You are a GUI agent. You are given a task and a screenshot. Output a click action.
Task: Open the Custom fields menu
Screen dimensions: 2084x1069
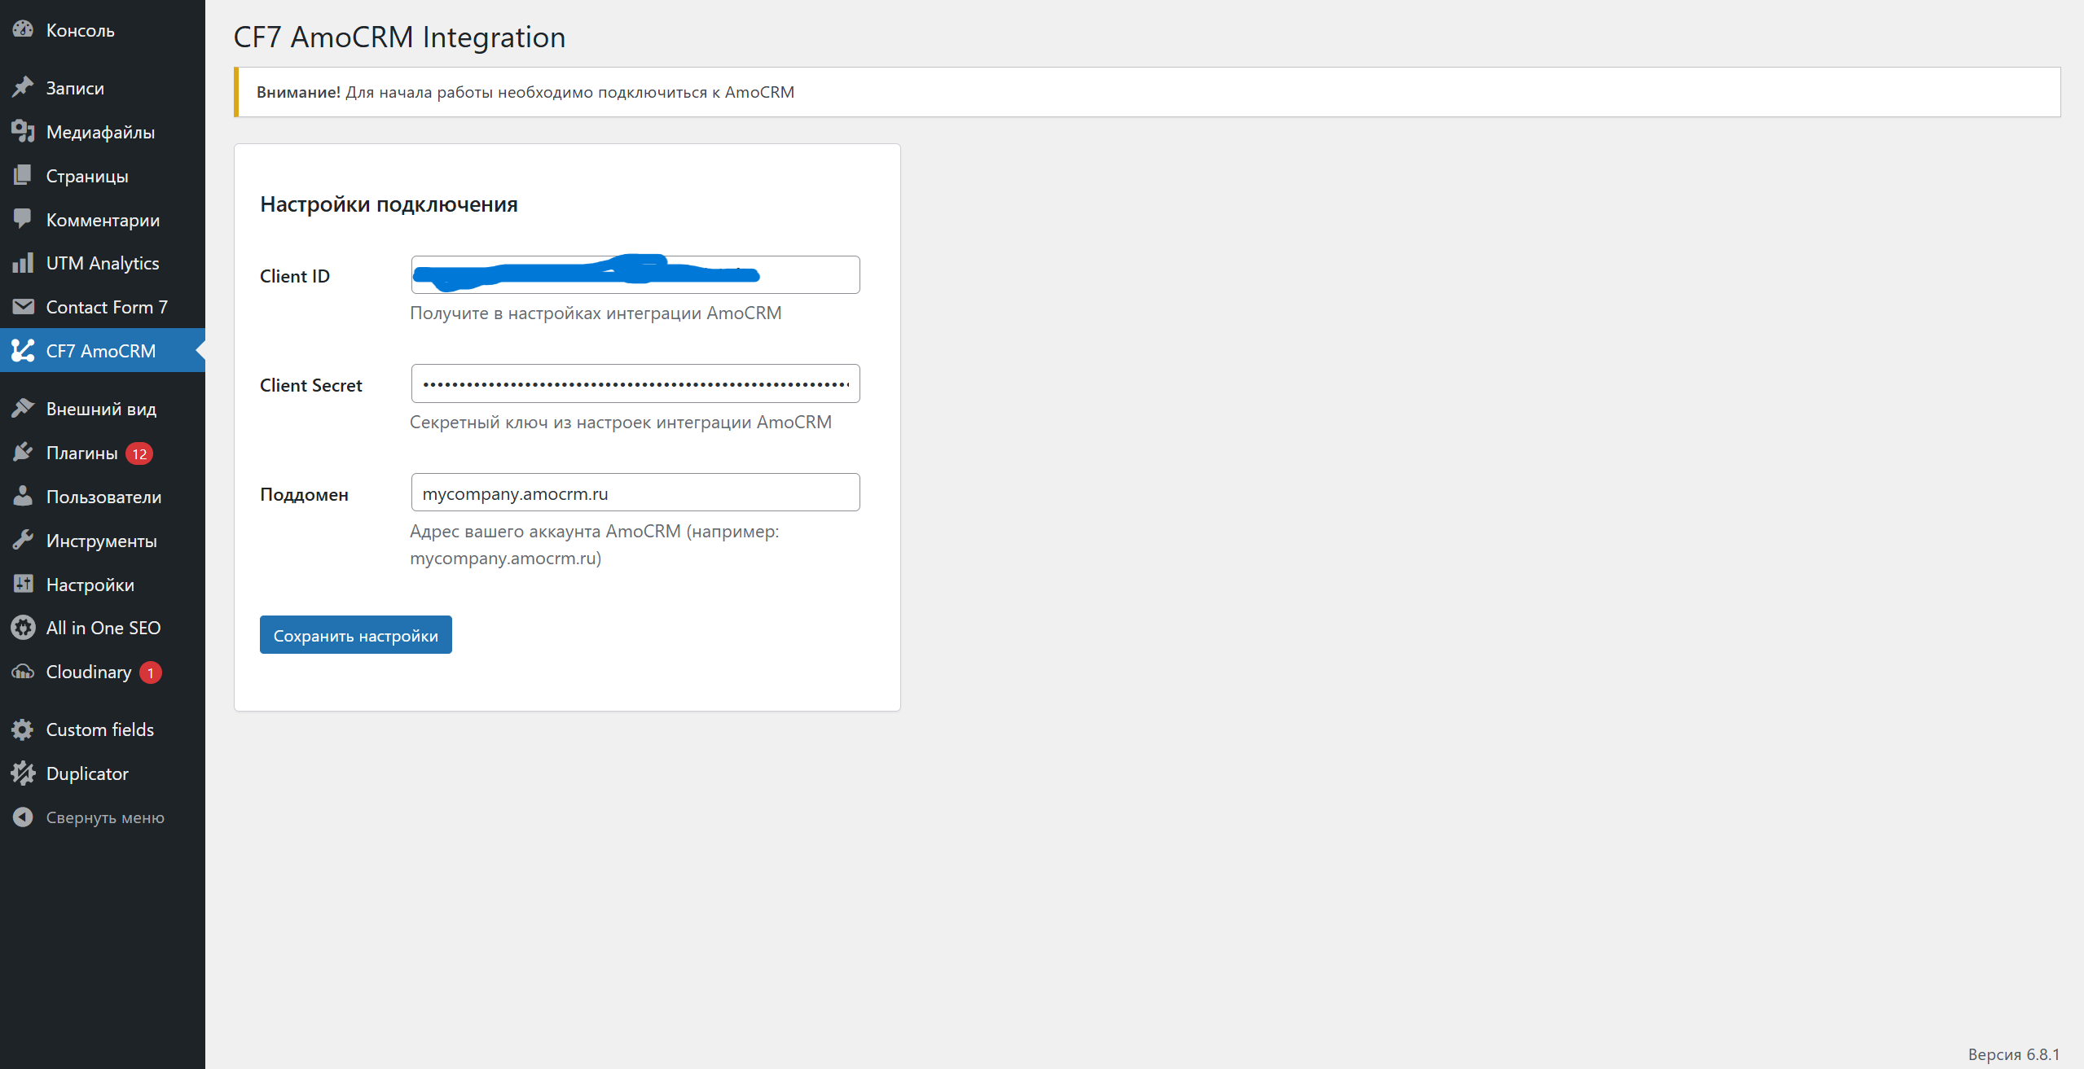point(103,729)
